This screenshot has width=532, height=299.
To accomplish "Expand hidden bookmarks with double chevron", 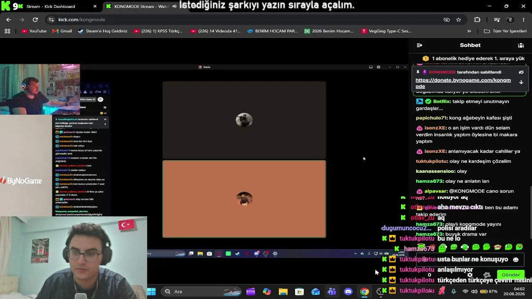I will click(469, 31).
